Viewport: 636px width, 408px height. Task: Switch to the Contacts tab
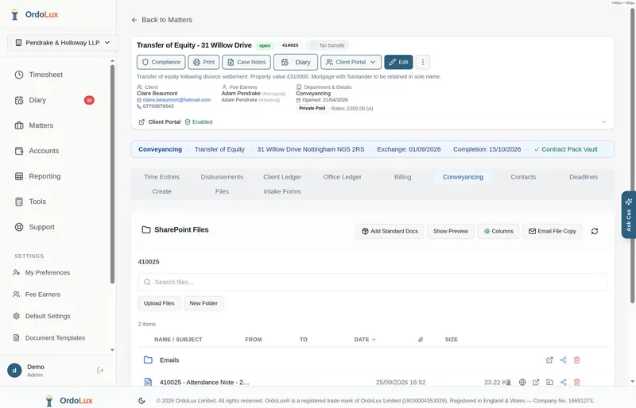[x=523, y=177]
